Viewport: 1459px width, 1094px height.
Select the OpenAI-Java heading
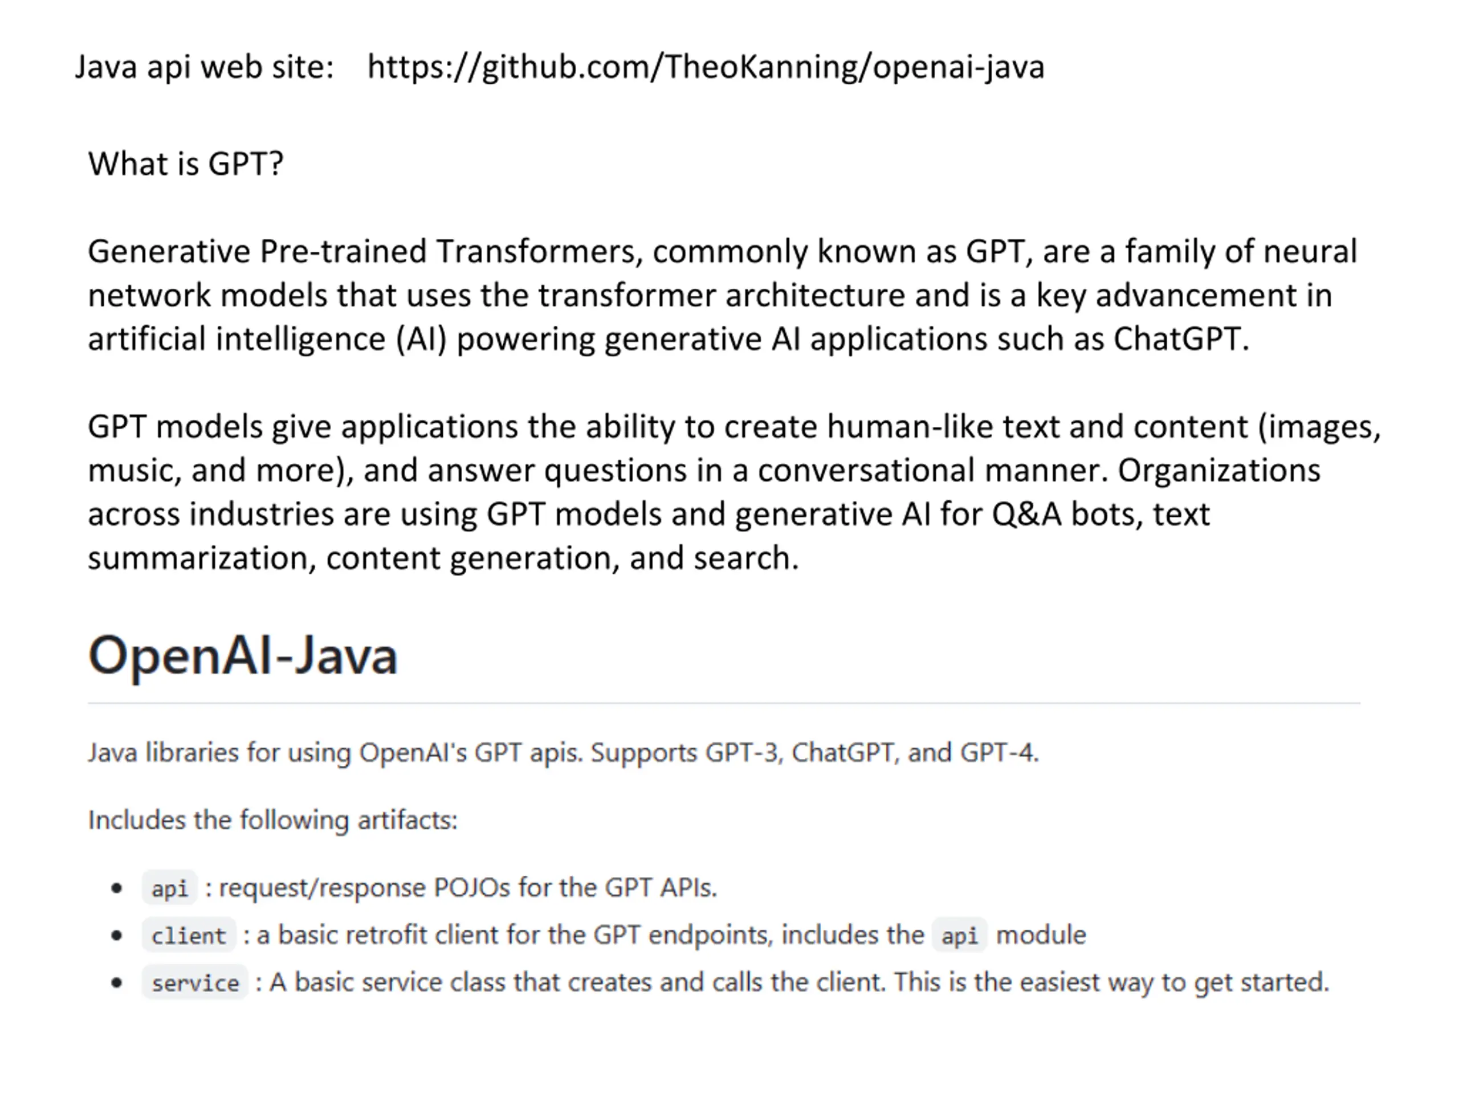click(243, 655)
